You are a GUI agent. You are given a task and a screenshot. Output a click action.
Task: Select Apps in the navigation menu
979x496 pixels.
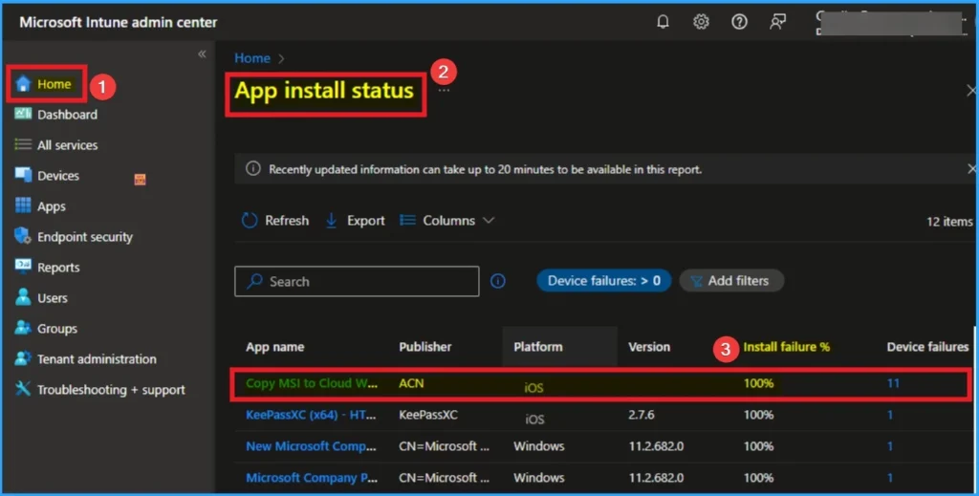pyautogui.click(x=52, y=206)
